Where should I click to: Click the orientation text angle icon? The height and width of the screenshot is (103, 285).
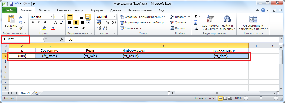coord(84,28)
